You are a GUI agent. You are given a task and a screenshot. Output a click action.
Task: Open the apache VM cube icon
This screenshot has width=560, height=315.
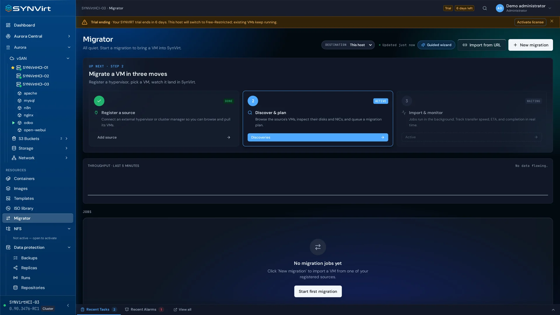tap(20, 93)
